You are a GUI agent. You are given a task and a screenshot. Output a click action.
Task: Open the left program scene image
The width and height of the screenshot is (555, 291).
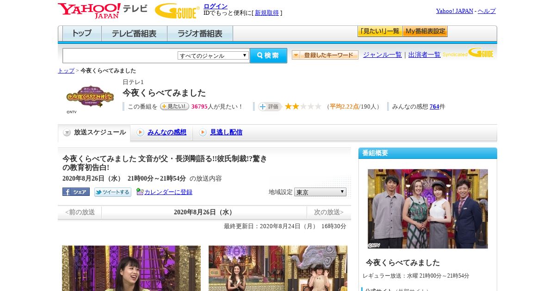click(131, 268)
